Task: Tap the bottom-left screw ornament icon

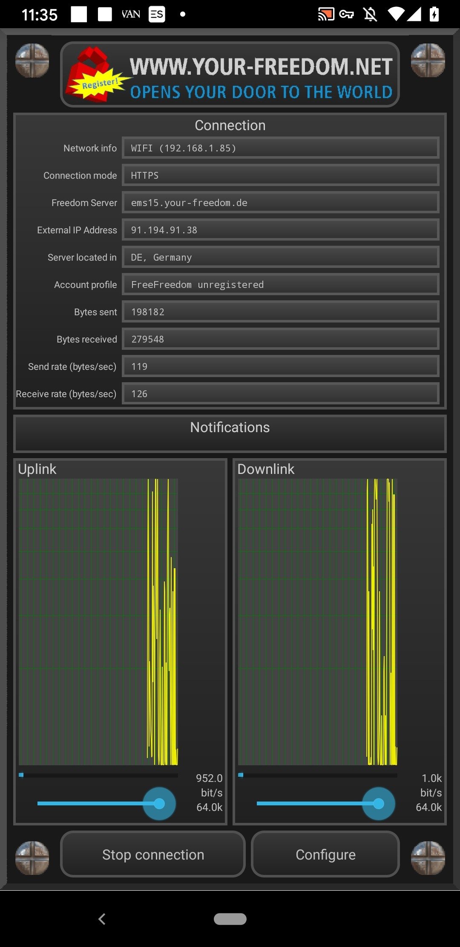Action: (32, 858)
